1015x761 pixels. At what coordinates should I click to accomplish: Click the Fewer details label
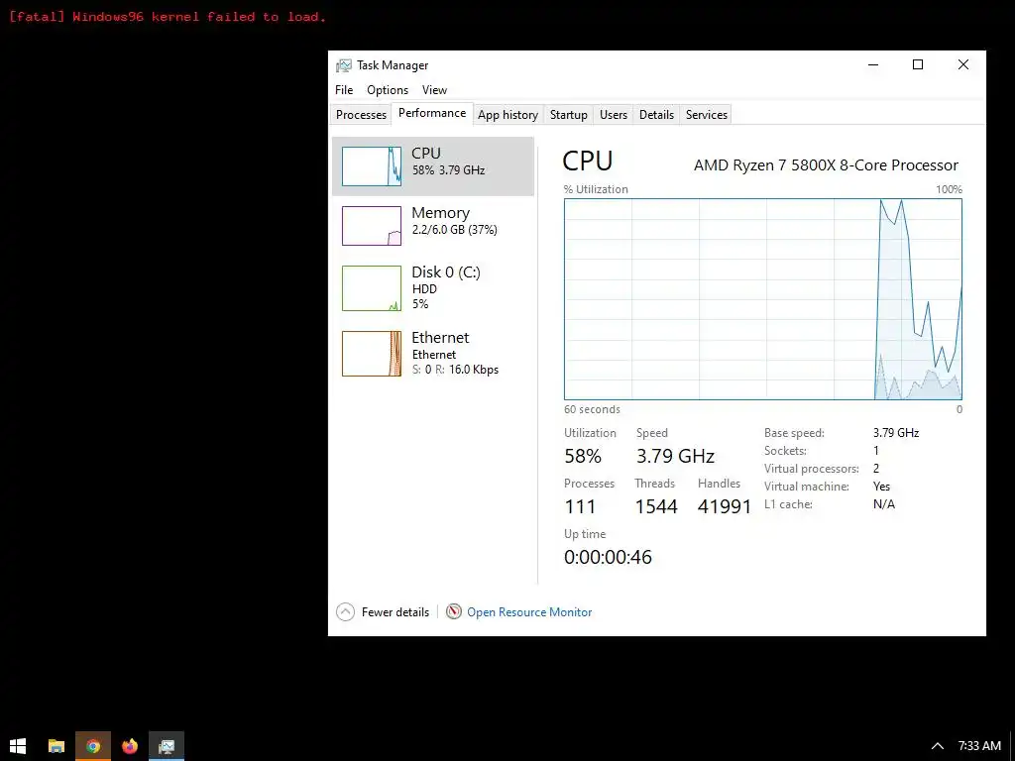395,612
